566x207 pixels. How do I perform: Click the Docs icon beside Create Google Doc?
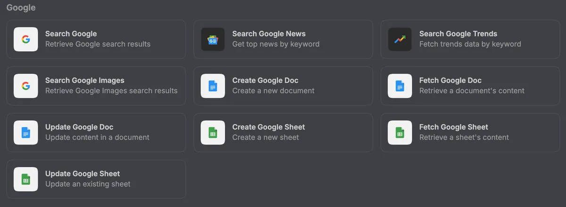pos(213,86)
